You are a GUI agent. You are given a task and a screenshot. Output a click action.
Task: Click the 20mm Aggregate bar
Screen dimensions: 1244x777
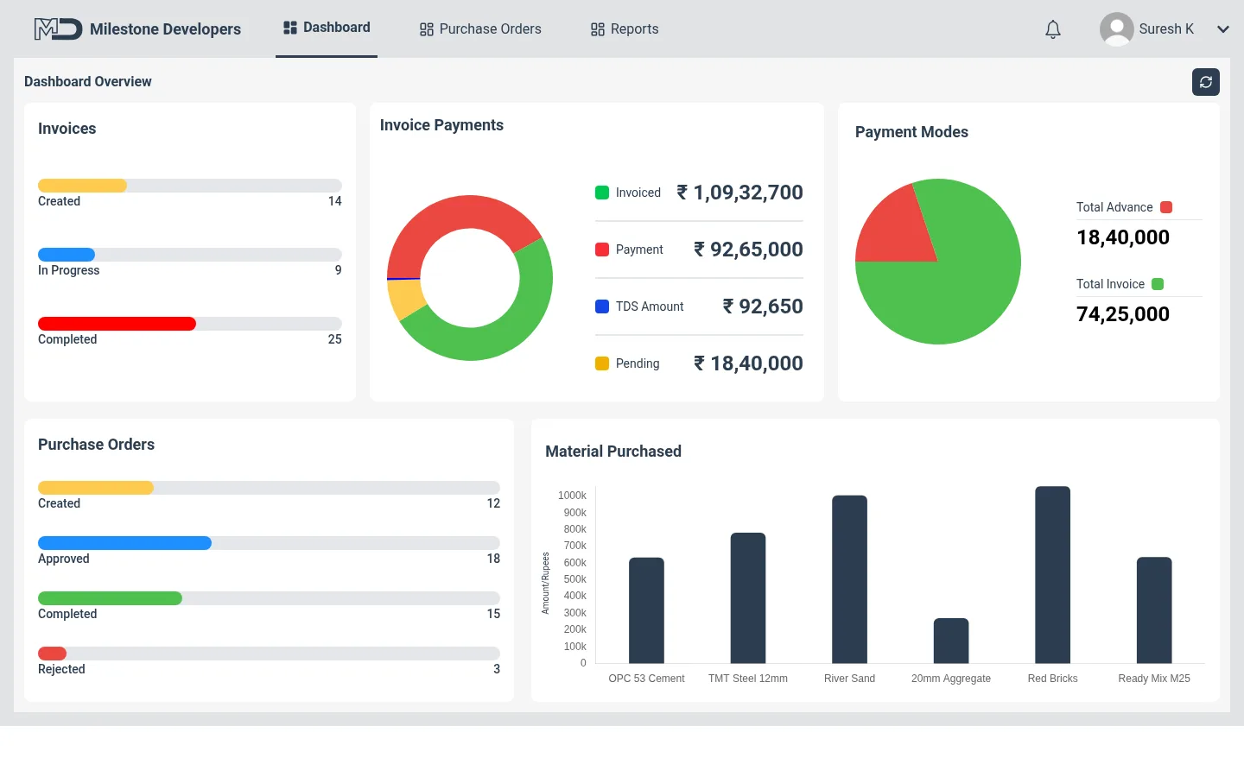tap(951, 641)
